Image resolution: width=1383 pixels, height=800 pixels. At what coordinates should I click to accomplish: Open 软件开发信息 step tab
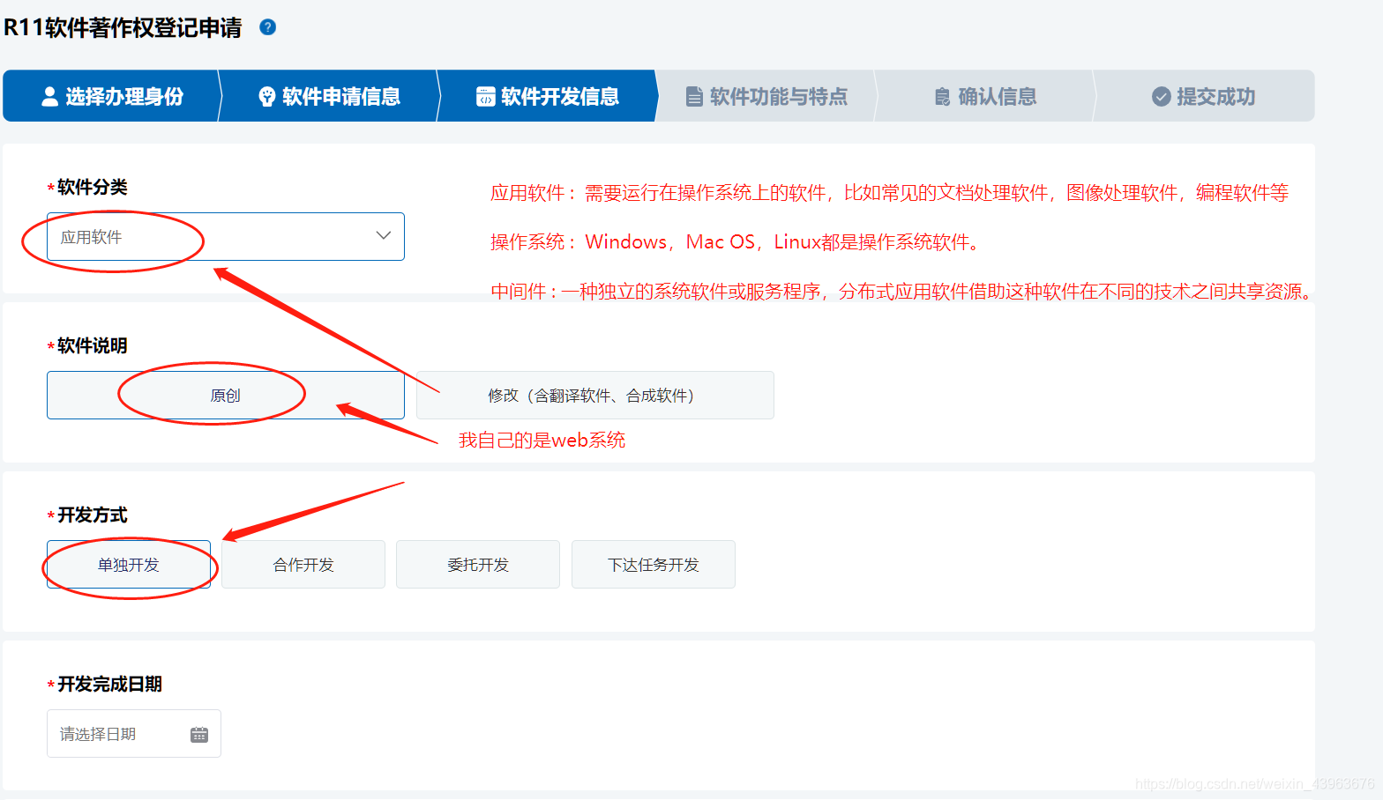pyautogui.click(x=548, y=96)
